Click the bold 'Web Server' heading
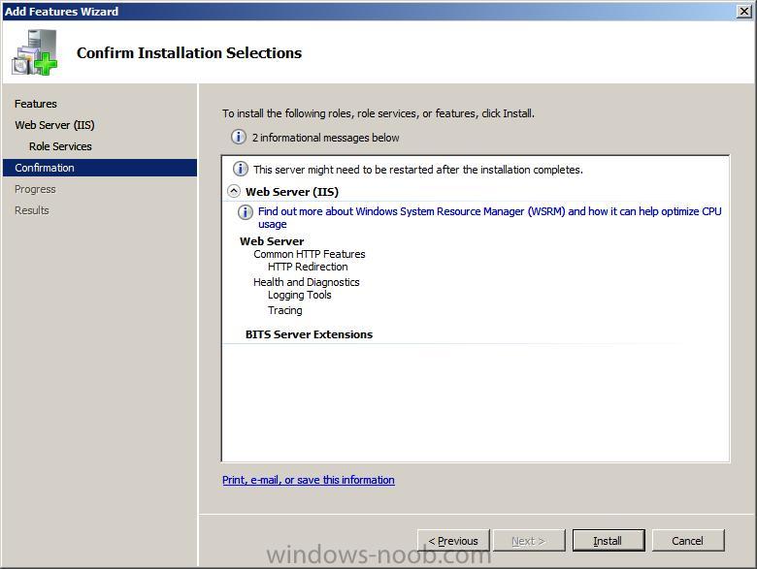 pos(272,241)
